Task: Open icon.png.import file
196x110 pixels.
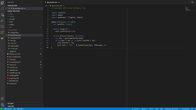Action: [15, 62]
